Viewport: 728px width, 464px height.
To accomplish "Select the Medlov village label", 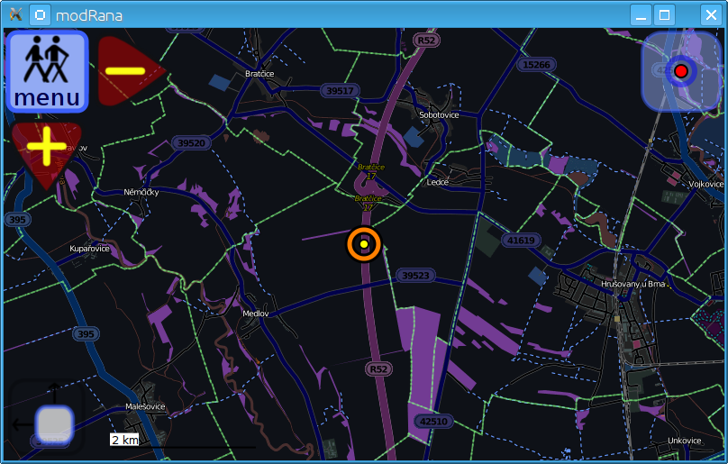I will click(255, 314).
